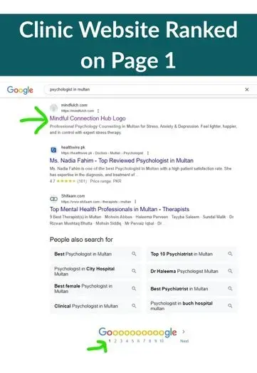Click search icon beside City Hospital suggestion
The height and width of the screenshot is (373, 257).
click(x=134, y=271)
